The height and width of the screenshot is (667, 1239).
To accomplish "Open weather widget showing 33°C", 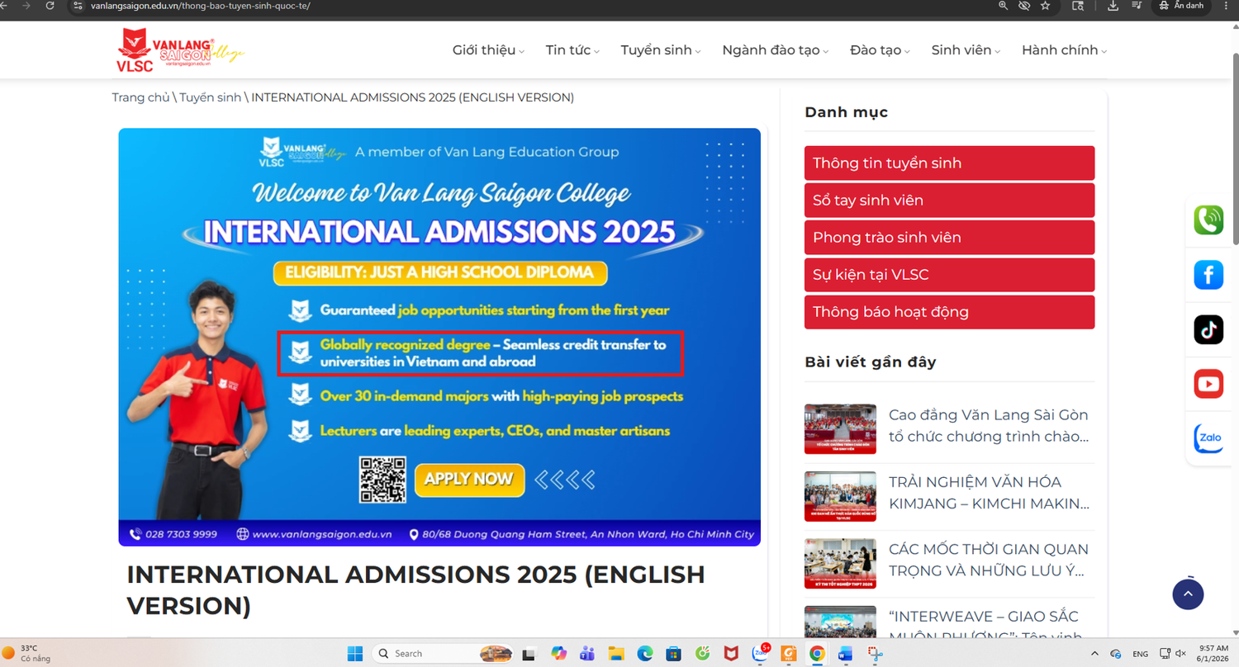I will [26, 654].
